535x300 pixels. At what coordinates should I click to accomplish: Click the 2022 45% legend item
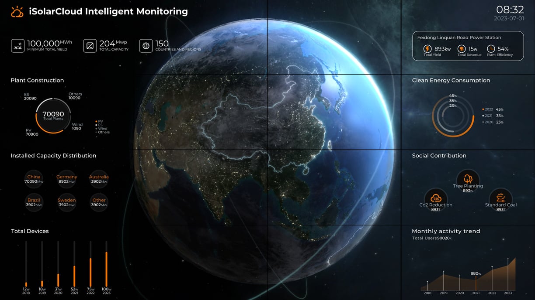click(493, 109)
